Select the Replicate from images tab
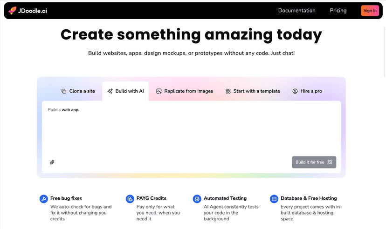This screenshot has height=229, width=386. [x=185, y=91]
